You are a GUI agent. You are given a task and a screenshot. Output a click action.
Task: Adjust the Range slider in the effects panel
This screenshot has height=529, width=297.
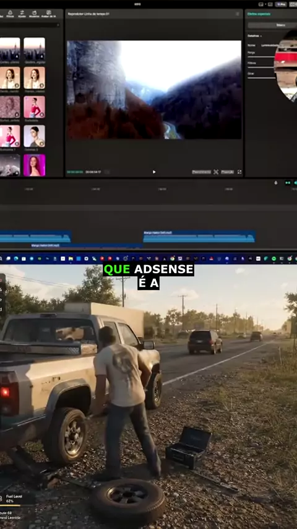pos(262,57)
